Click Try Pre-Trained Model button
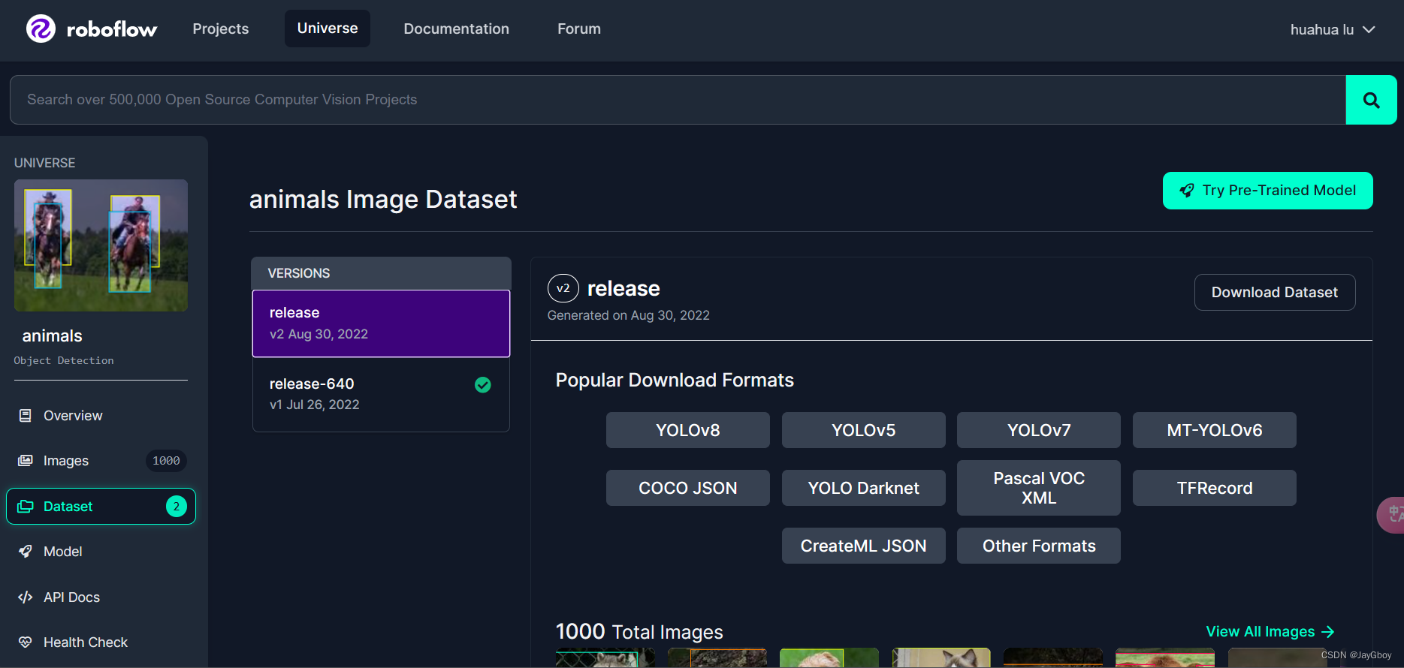This screenshot has height=668, width=1404. [x=1267, y=191]
